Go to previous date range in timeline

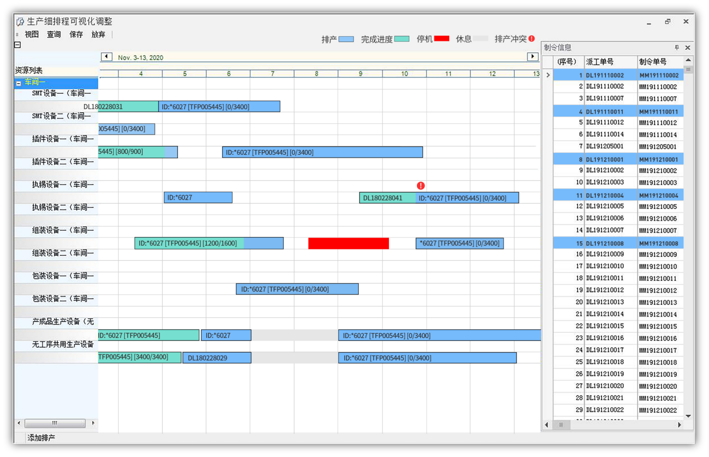coord(106,57)
